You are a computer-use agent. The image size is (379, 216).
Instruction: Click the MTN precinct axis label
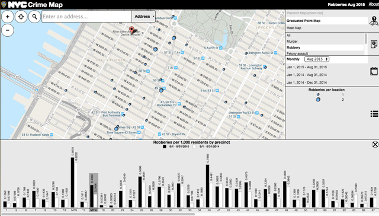[94, 210]
